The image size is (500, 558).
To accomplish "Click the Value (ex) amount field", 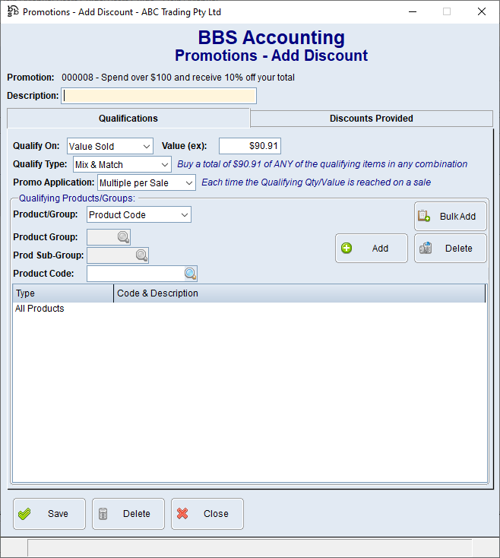I will click(x=250, y=146).
